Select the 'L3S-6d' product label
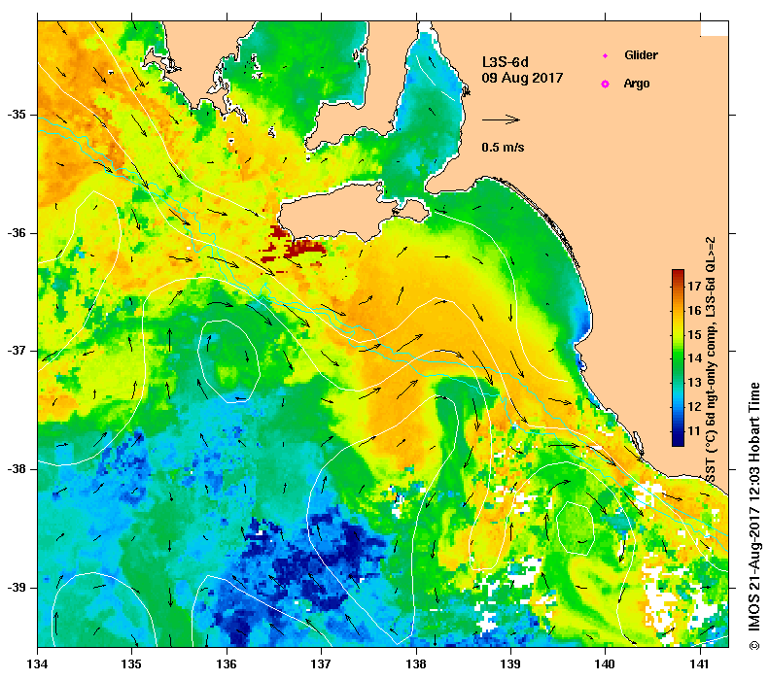Image resolution: width=769 pixels, height=680 pixels. (506, 62)
